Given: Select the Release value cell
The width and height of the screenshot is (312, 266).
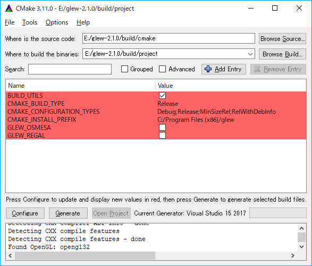Looking at the screenshot, I should 168,104.
